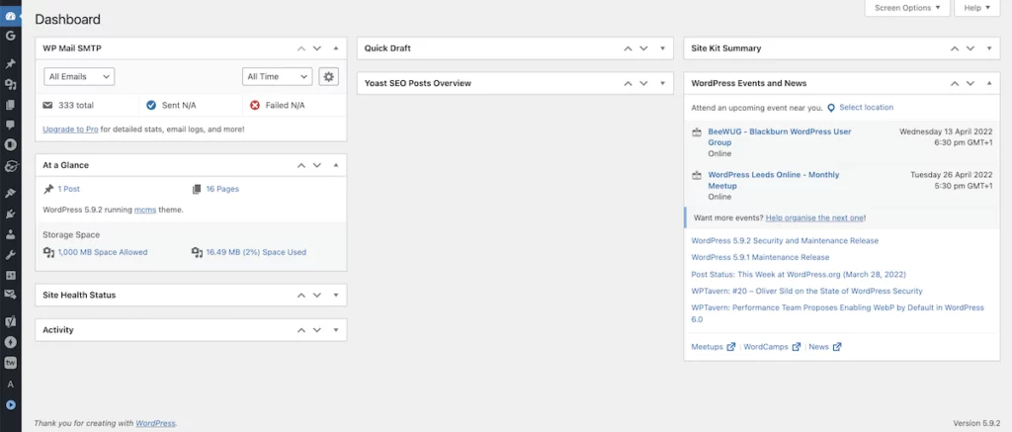Move Yoast SEO Posts Overview panel up
Screen dimensions: 1012x432
coord(628,83)
